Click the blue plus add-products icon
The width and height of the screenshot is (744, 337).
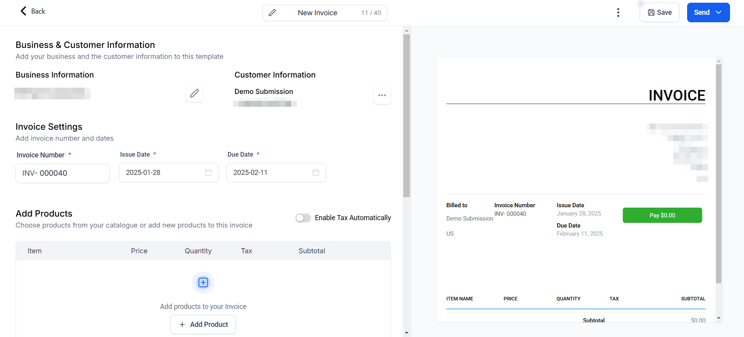203,282
